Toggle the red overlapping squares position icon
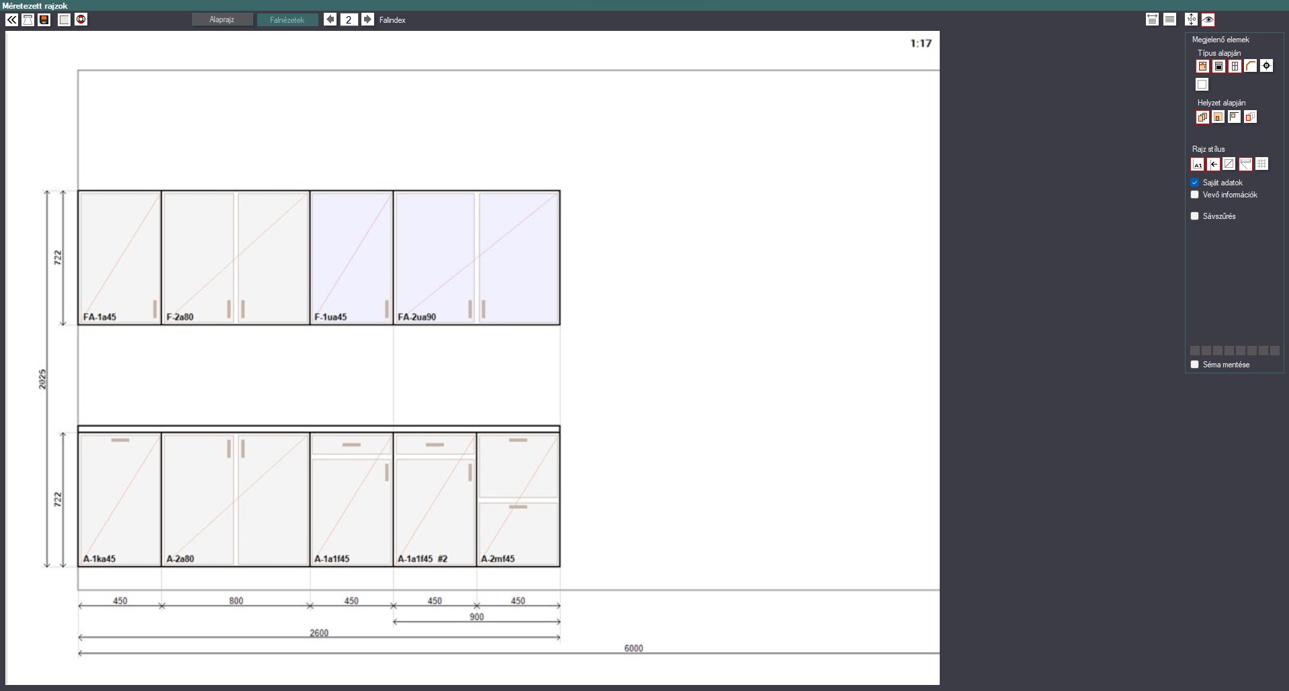Viewport: 1289px width, 691px height. click(1250, 117)
